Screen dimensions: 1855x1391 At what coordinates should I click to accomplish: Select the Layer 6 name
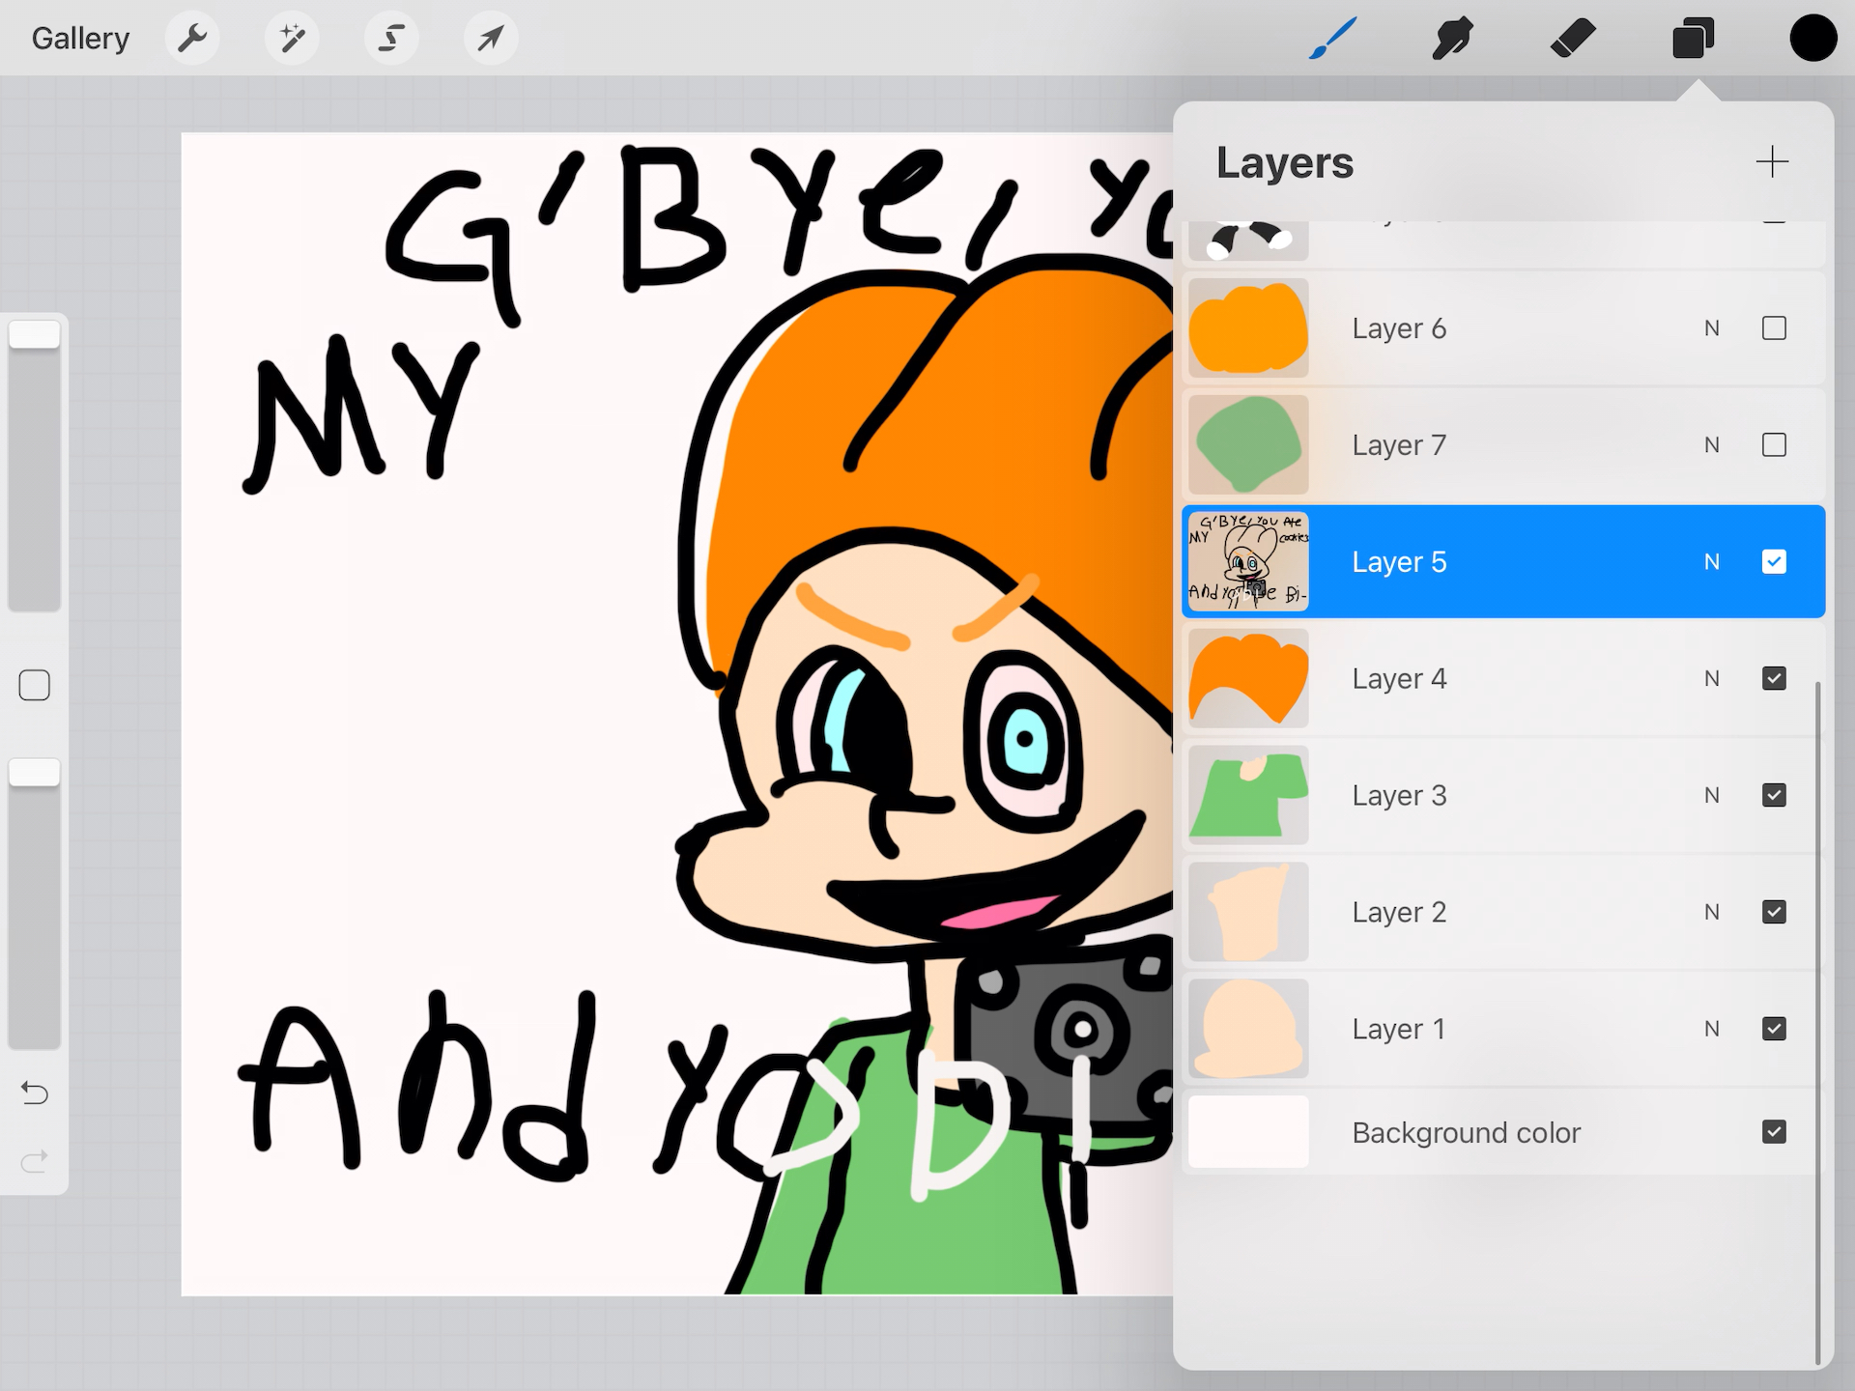1399,328
